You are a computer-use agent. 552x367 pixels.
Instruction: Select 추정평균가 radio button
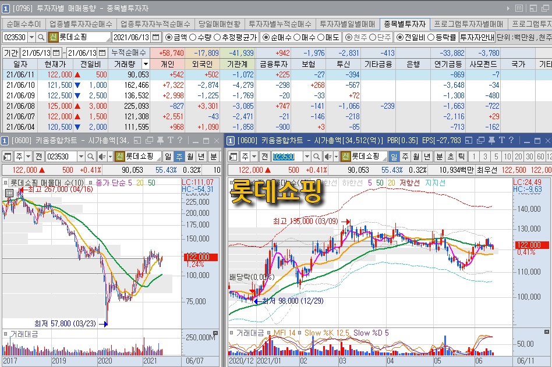tap(217, 37)
